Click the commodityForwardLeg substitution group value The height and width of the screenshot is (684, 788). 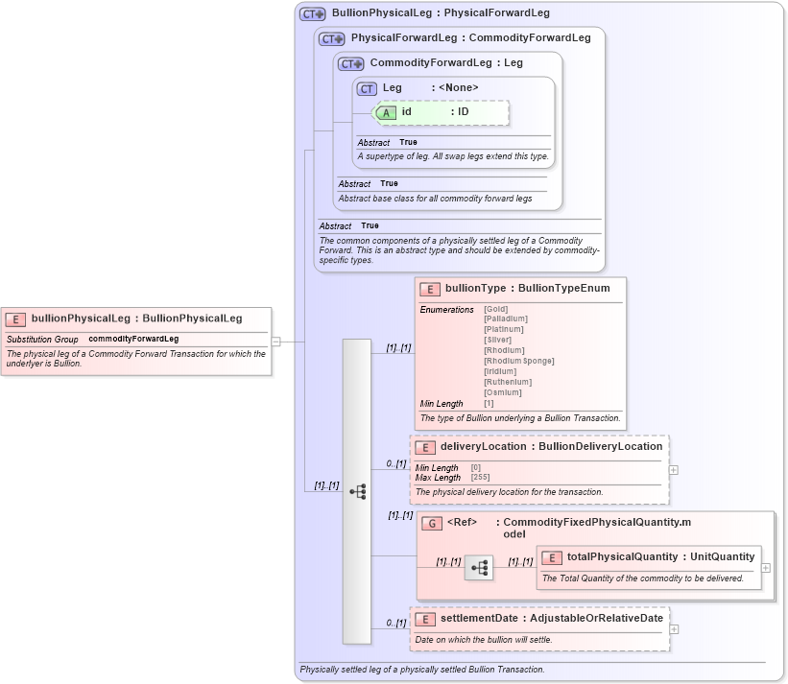click(x=133, y=339)
